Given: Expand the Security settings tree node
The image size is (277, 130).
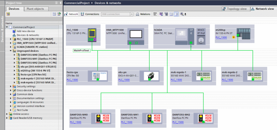Looking at the screenshot, I should click(x=11, y=87).
